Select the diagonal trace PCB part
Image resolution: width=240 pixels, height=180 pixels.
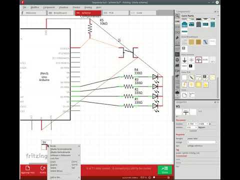191,77
